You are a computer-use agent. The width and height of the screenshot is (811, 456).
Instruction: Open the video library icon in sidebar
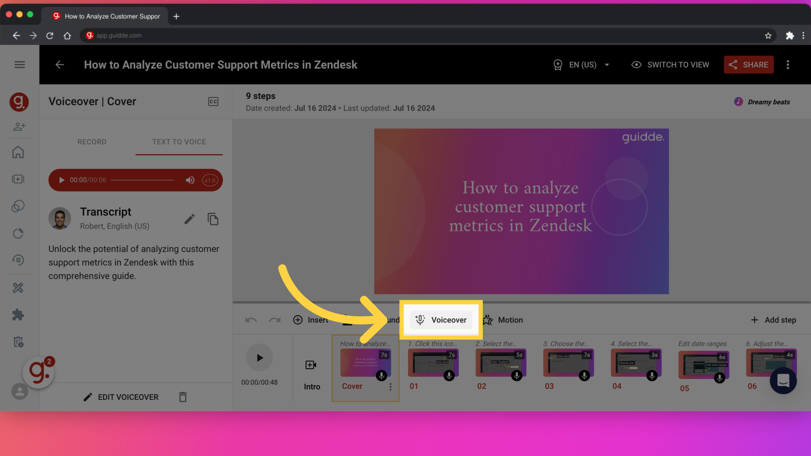click(18, 179)
